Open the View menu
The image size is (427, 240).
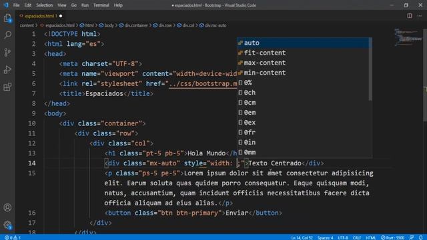62,5
